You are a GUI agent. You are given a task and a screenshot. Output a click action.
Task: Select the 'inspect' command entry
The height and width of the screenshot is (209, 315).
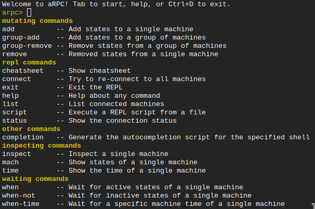click(17, 154)
